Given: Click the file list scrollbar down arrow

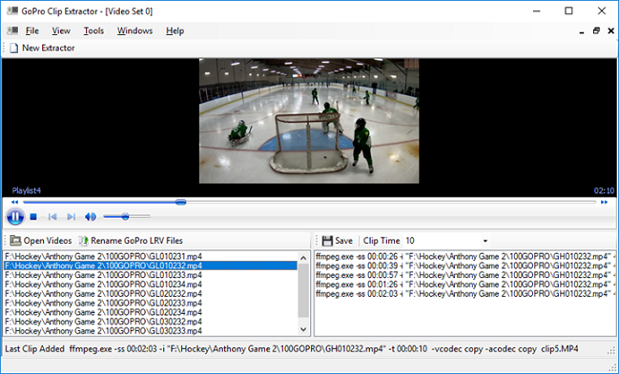Looking at the screenshot, I should pos(303,329).
